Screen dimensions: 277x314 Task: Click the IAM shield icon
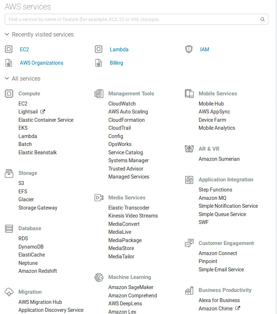point(189,49)
